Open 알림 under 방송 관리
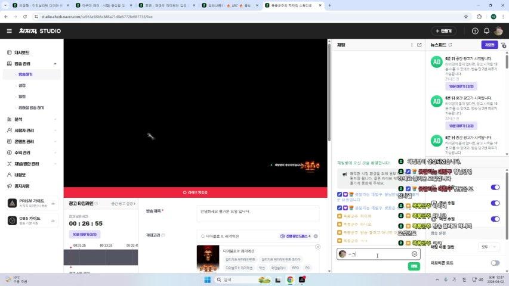 click(x=22, y=97)
